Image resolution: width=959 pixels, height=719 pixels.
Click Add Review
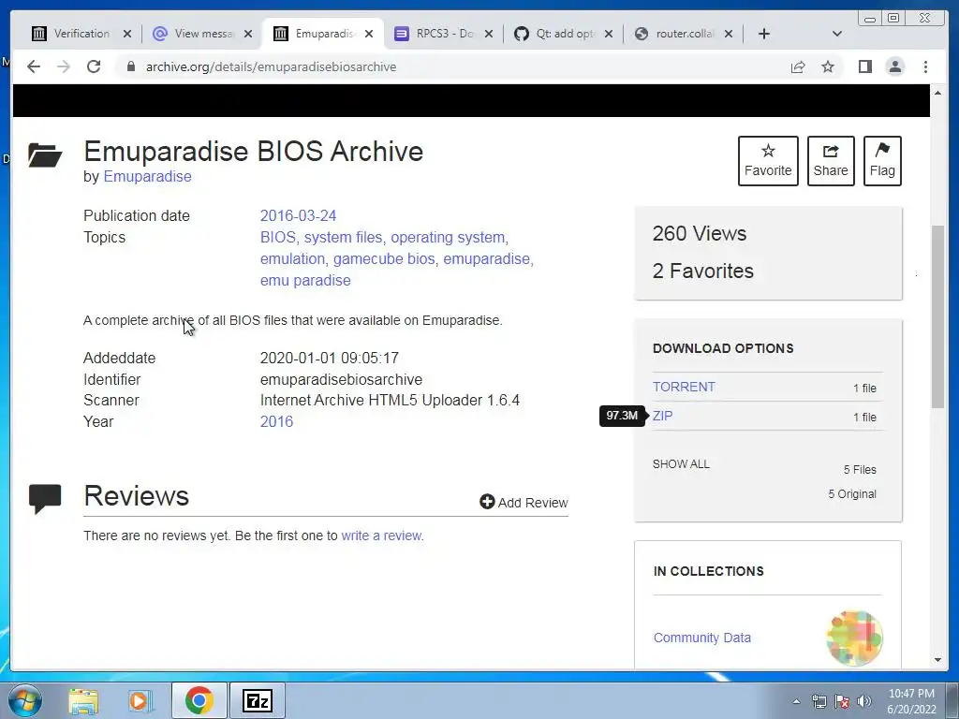(x=524, y=503)
